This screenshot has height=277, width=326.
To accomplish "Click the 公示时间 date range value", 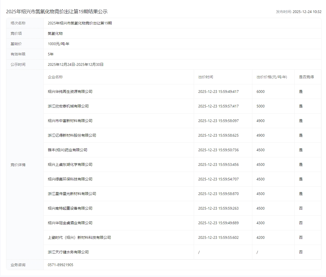I will [x=76, y=64].
